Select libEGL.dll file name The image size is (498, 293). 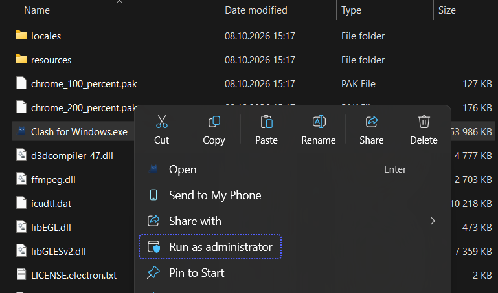pos(51,228)
